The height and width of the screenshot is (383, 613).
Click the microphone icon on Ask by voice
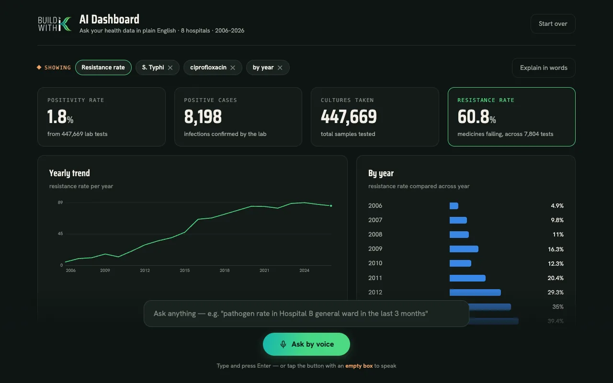click(284, 344)
